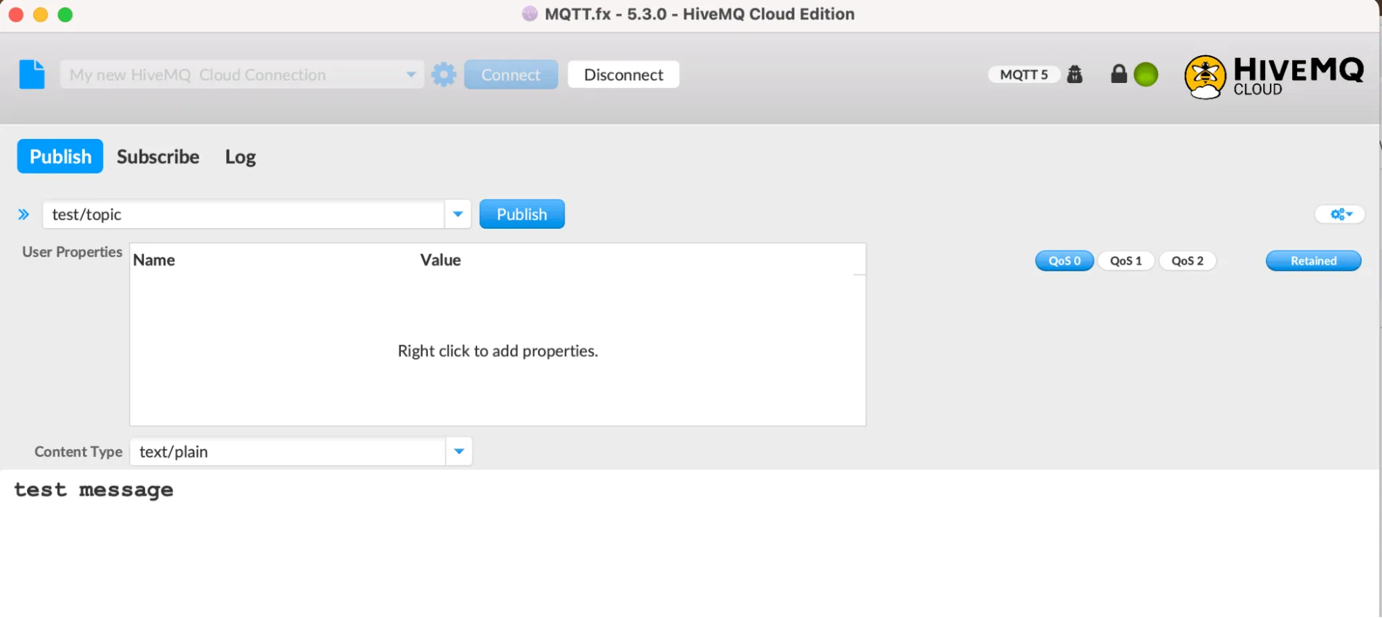1382x618 pixels.
Task: Click the Name column header
Action: pyautogui.click(x=154, y=260)
